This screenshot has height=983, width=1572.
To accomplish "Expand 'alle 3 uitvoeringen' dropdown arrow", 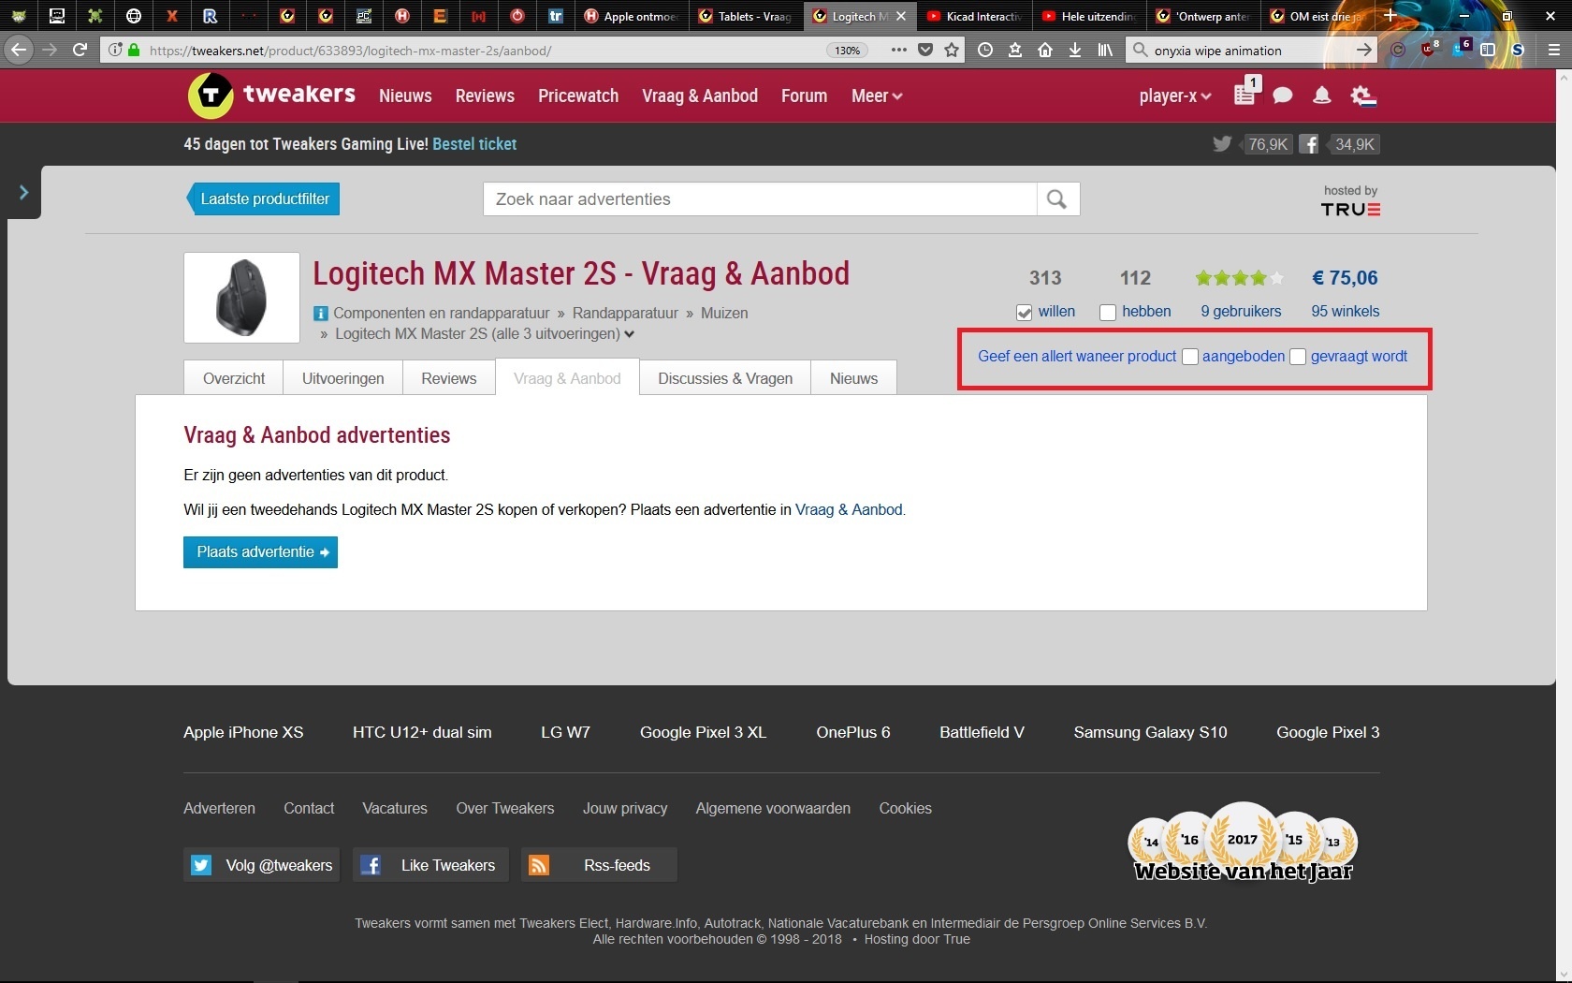I will tap(630, 334).
